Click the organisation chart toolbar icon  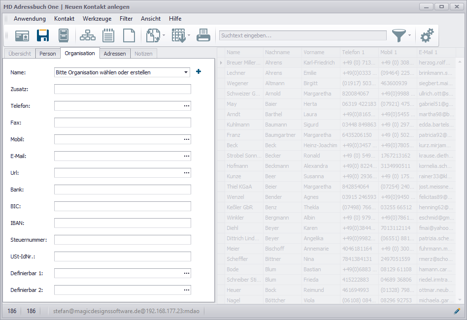click(88, 35)
